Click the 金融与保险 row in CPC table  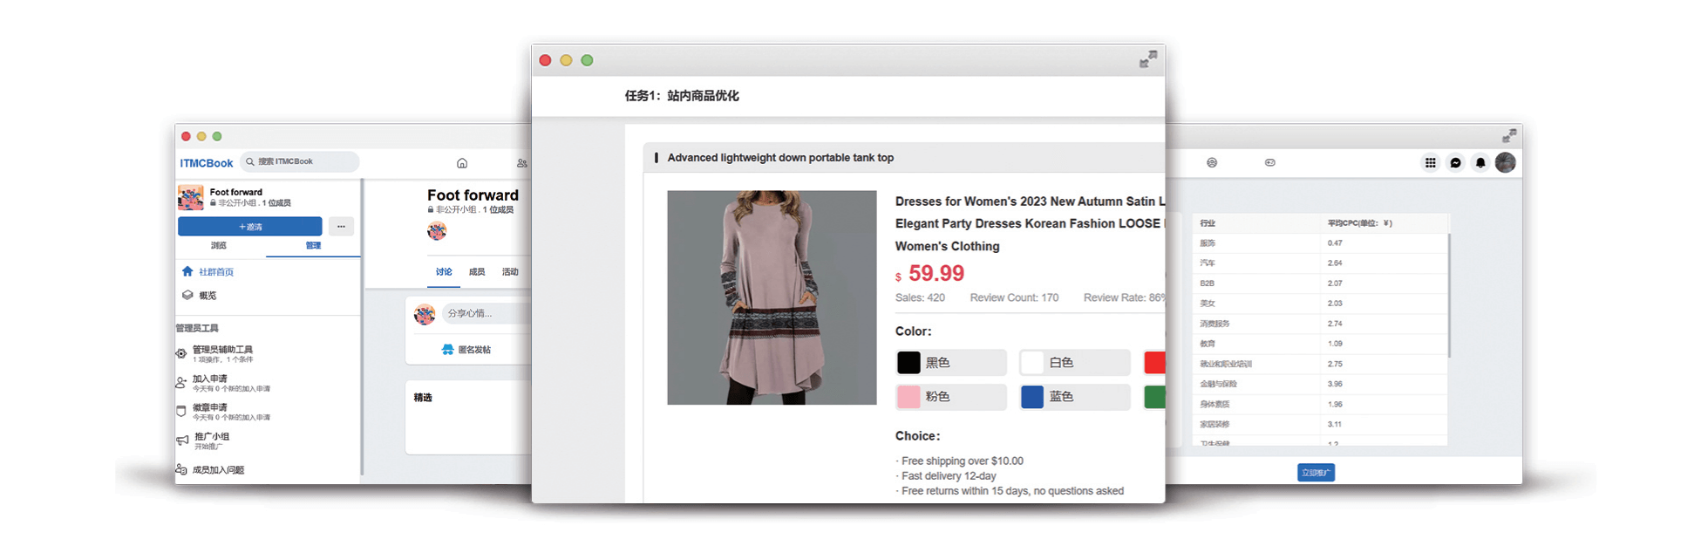1320,384
